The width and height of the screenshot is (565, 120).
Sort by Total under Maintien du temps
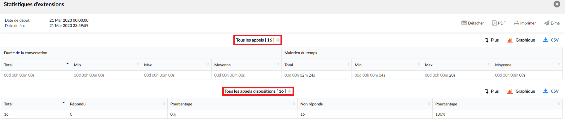(316, 65)
